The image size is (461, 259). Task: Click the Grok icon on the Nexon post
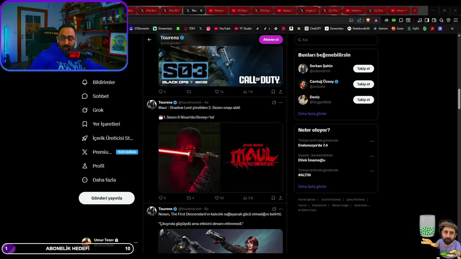coord(274,209)
